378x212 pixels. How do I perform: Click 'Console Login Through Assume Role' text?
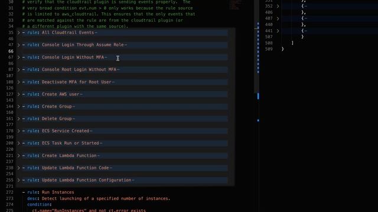click(83, 45)
